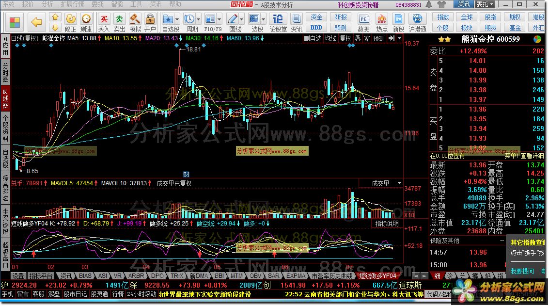This screenshot has height=306, width=549.
Task: Expand the F10/F9 dropdown arrow
Action: pyautogui.click(x=220, y=19)
